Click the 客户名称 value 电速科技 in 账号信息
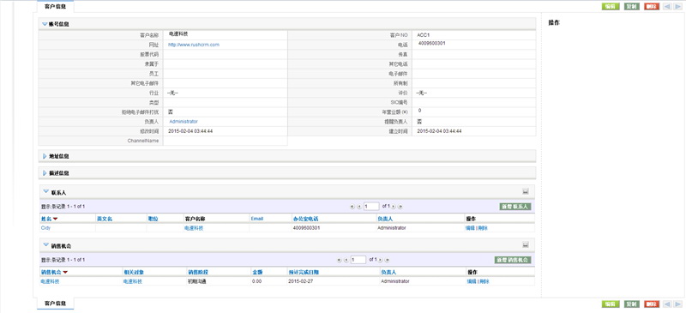 tap(178, 33)
